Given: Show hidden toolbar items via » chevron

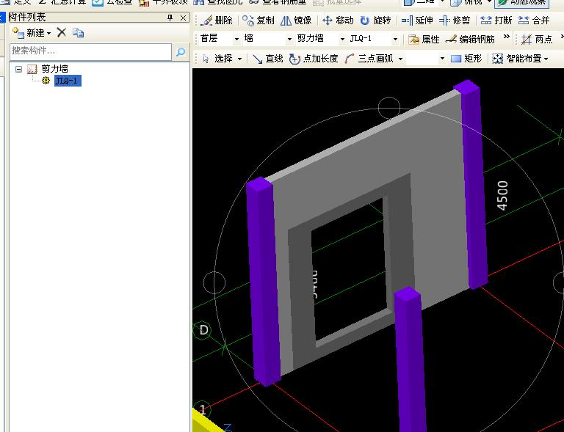Looking at the screenshot, I should click(507, 37).
